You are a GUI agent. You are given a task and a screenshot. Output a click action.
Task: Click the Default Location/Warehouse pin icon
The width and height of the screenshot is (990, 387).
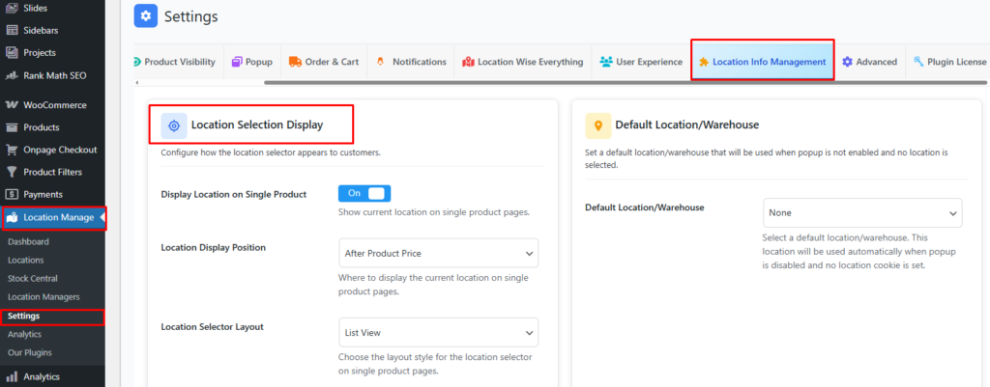click(x=598, y=124)
